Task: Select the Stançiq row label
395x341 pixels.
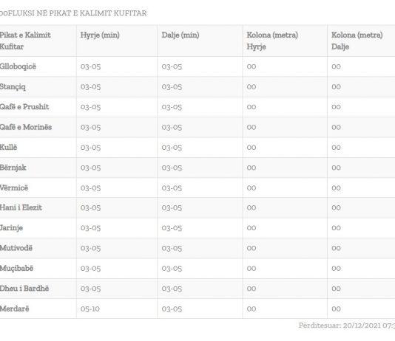Action: coord(13,87)
